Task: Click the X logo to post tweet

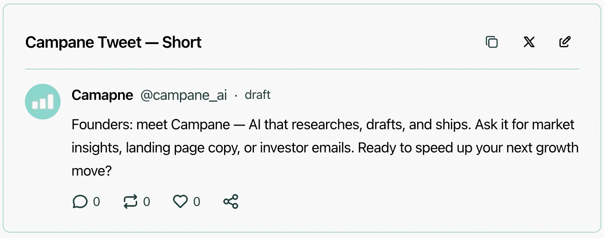Action: [x=529, y=42]
